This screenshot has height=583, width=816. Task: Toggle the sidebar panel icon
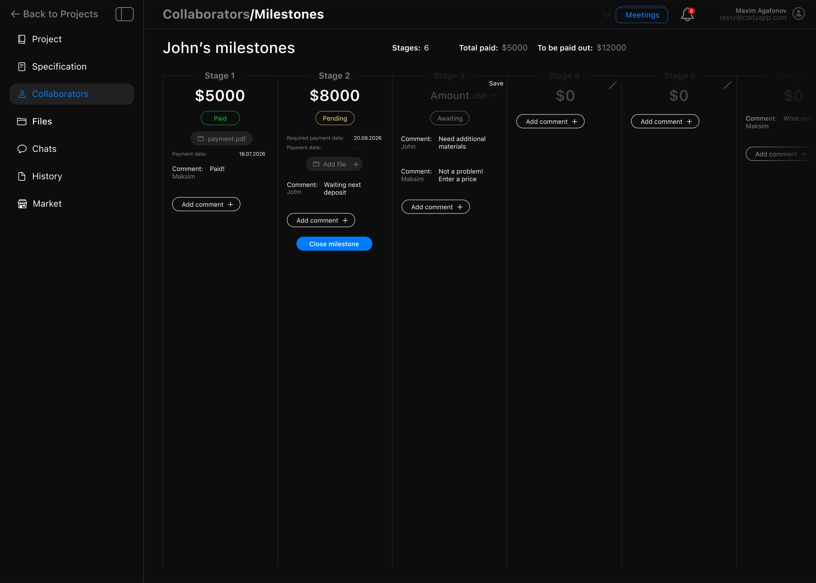coord(124,14)
